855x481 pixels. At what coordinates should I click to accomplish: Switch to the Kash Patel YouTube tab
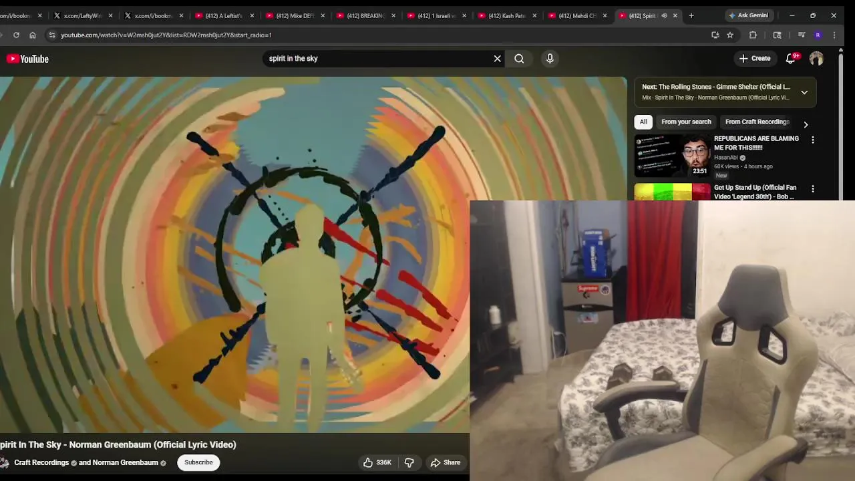[x=506, y=15]
